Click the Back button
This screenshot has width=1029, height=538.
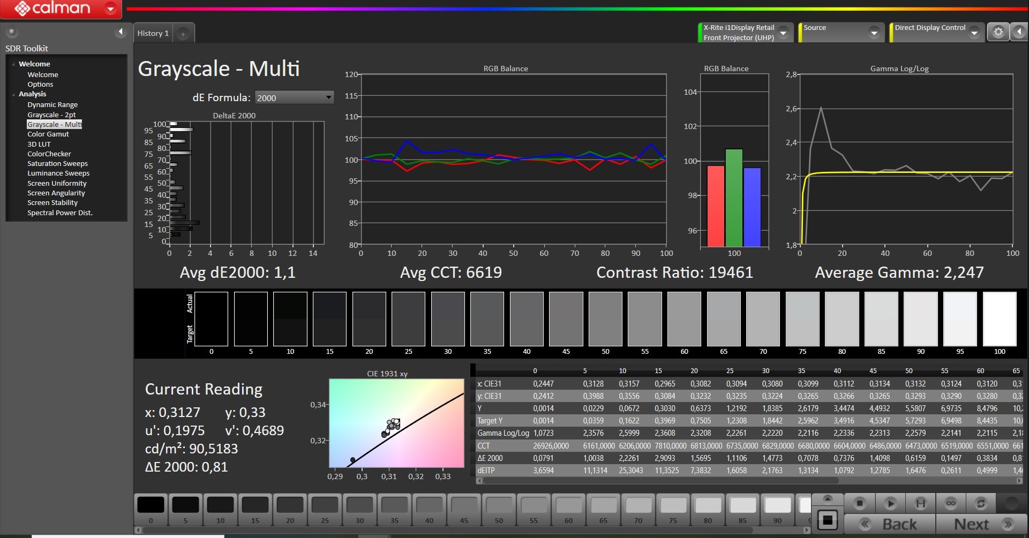tap(890, 524)
